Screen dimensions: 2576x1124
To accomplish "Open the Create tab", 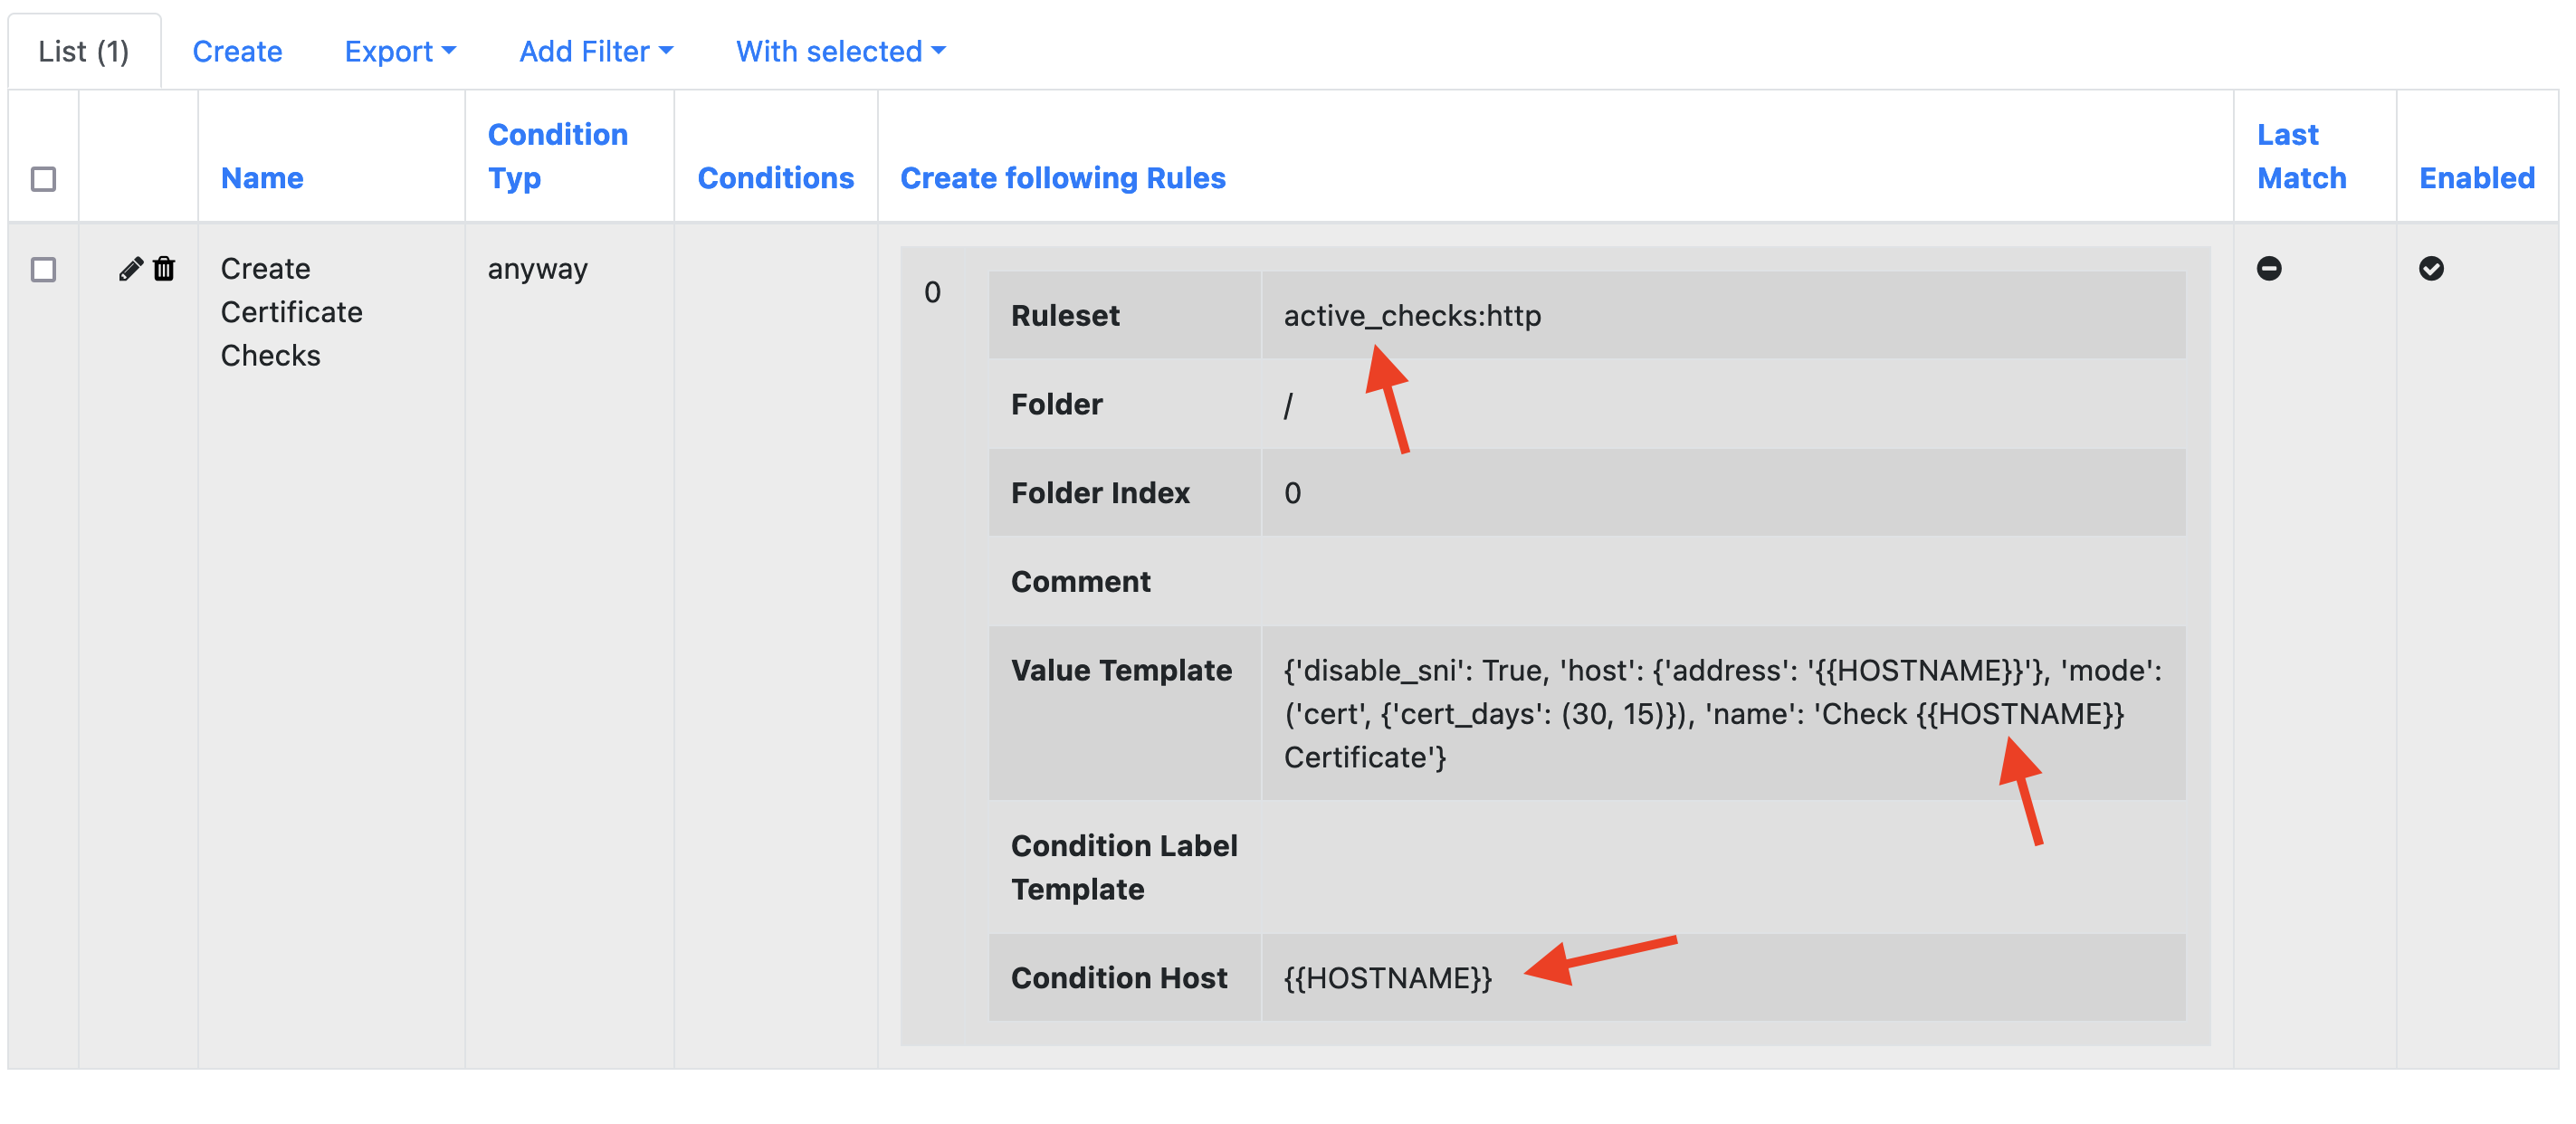I will (237, 51).
